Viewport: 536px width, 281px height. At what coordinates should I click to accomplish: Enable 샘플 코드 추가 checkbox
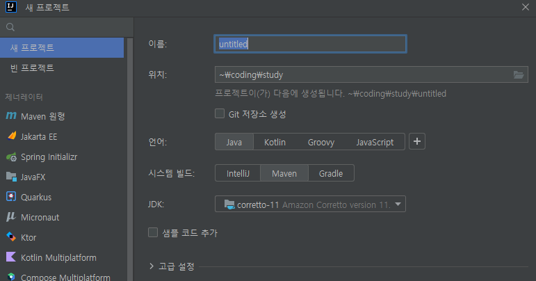click(153, 232)
